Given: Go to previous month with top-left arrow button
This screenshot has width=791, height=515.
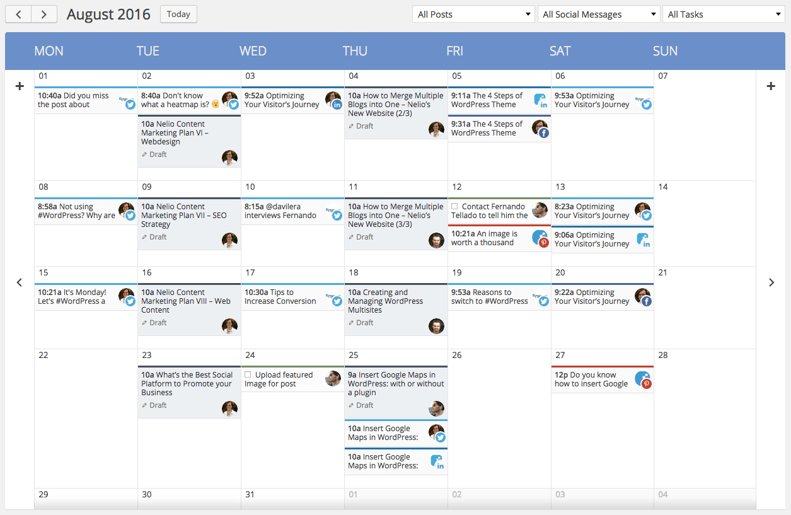Looking at the screenshot, I should pos(19,14).
